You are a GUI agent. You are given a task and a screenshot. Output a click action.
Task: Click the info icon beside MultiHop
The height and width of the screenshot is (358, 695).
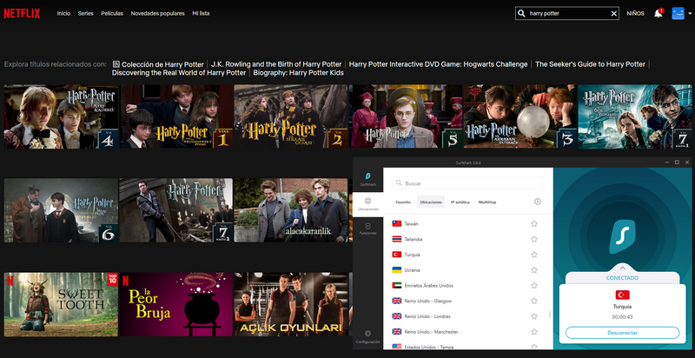coord(538,202)
